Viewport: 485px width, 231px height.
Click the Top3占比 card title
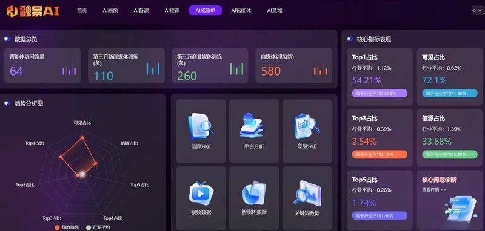pyautogui.click(x=365, y=119)
